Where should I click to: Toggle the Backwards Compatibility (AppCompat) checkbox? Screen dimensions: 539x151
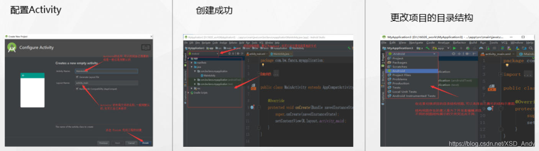click(x=77, y=88)
